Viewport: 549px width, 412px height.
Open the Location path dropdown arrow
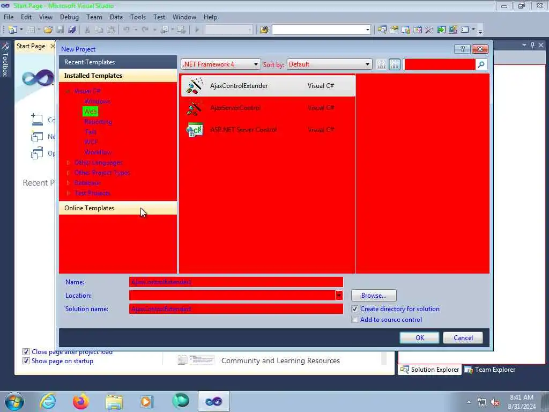339,296
